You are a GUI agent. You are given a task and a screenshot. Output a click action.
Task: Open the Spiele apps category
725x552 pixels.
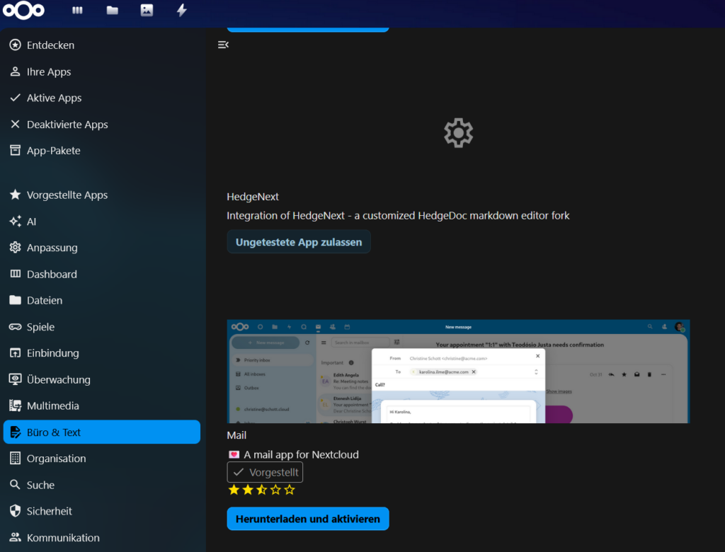(45, 326)
